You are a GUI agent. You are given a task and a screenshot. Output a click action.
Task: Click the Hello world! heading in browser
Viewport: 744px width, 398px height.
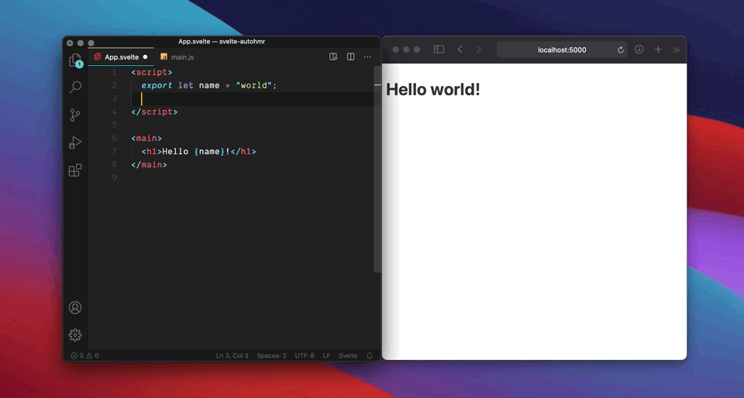click(x=432, y=89)
